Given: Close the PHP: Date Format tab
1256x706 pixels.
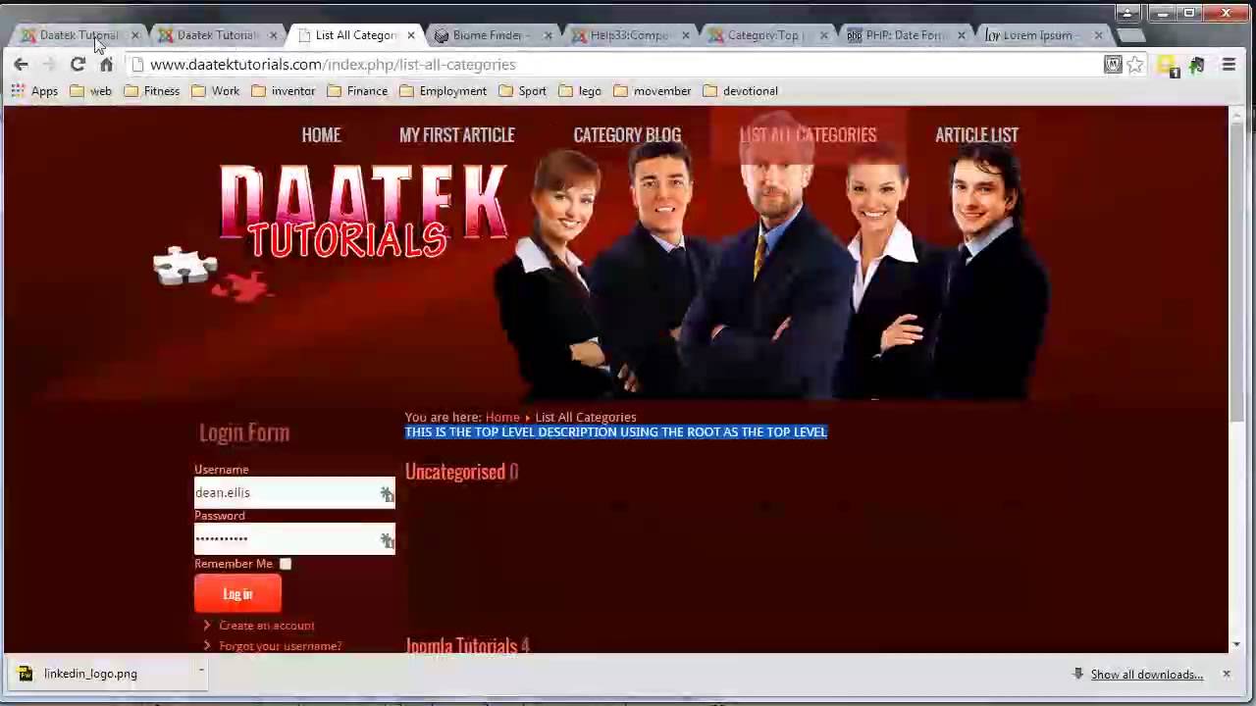Looking at the screenshot, I should click(x=961, y=35).
